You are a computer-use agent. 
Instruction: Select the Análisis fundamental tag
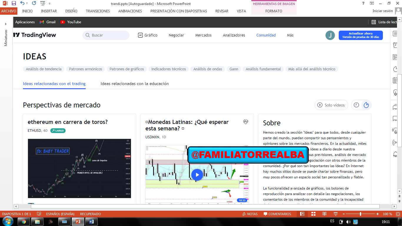coord(263,69)
